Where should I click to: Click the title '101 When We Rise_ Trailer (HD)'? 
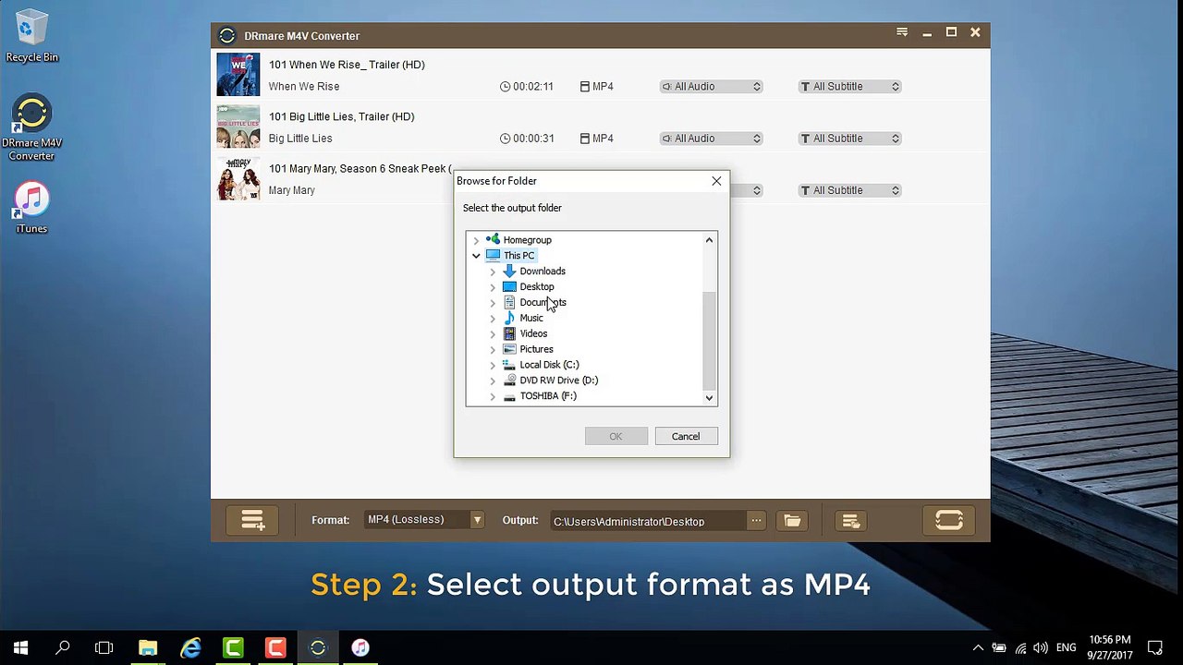(x=347, y=65)
